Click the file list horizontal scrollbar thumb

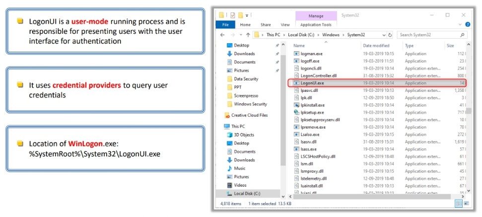[x=372, y=196]
